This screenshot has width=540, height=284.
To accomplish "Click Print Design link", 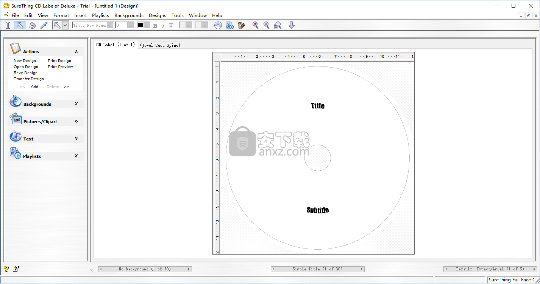I will 59,61.
